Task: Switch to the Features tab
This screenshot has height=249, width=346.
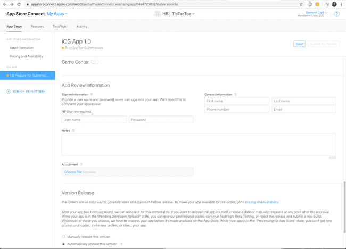Action: tap(37, 26)
